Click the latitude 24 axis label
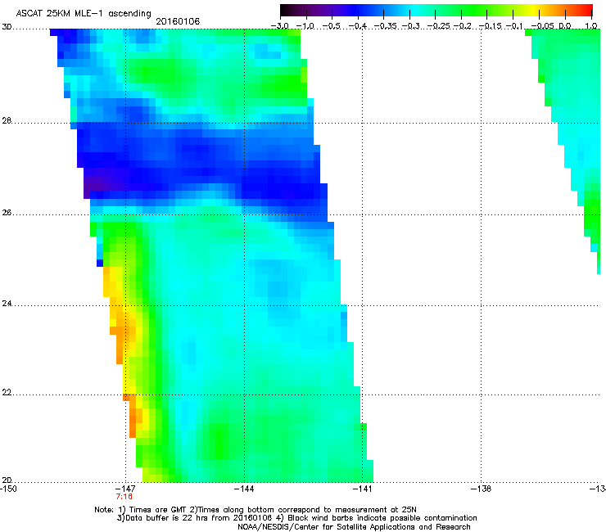This screenshot has height=532, width=606. point(7,304)
